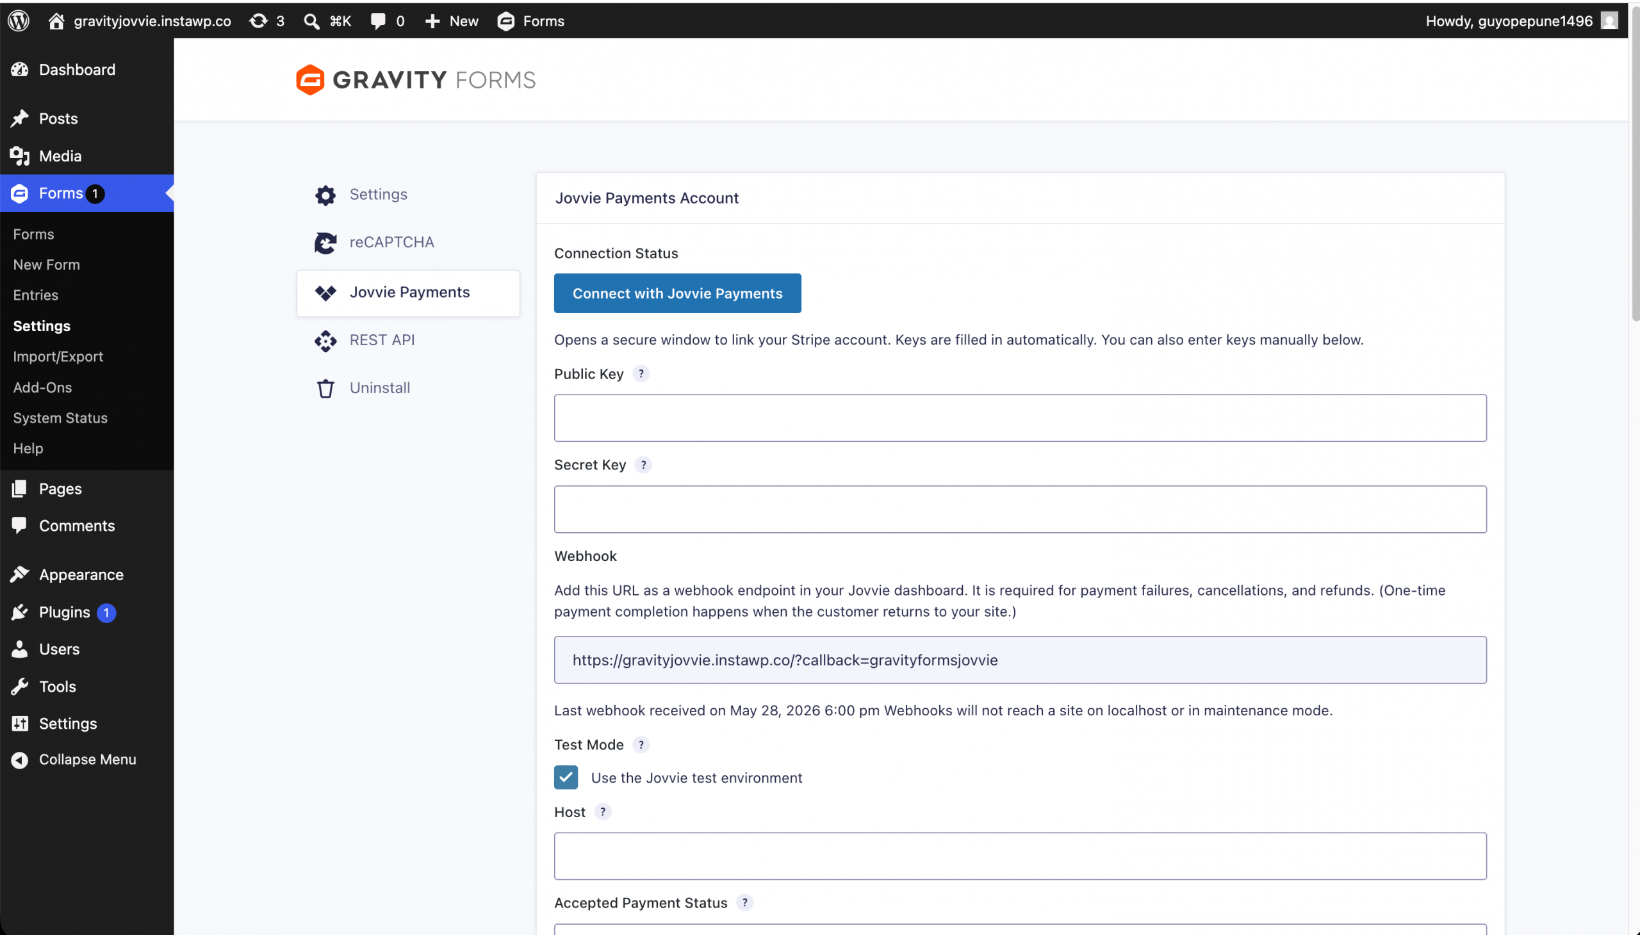Click the Dashboard gauge icon

(x=20, y=69)
